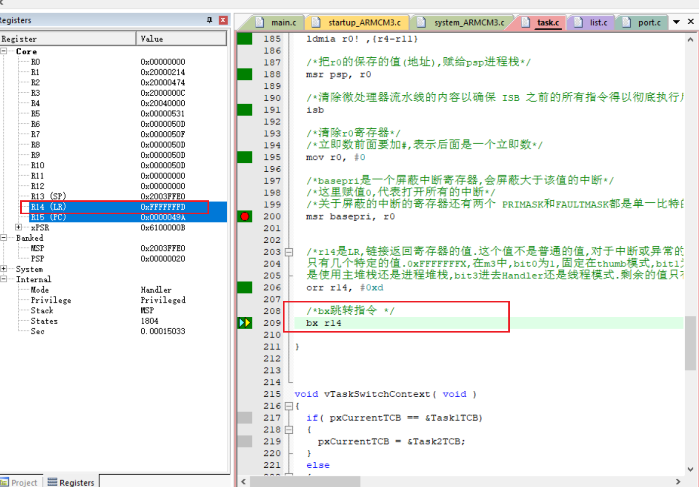Switch to the Registers panel tab
This screenshot has height=487, width=699.
[71, 482]
